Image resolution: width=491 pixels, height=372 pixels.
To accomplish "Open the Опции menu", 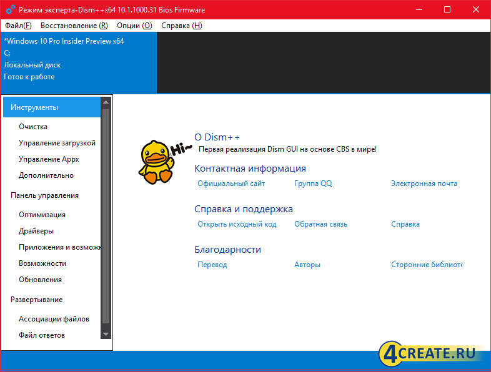I will point(135,26).
